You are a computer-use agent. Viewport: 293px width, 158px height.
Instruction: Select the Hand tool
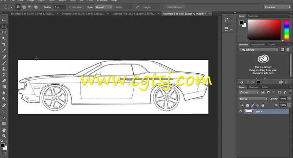click(x=4, y=130)
